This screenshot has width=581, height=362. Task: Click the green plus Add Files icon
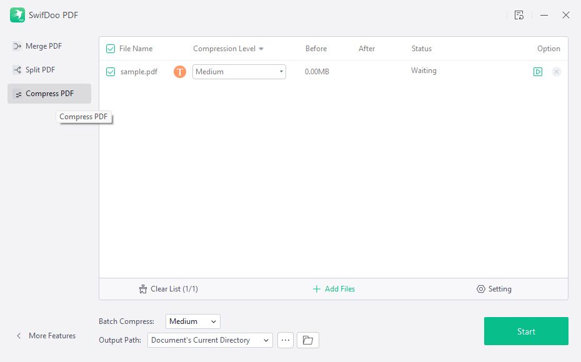tap(317, 289)
